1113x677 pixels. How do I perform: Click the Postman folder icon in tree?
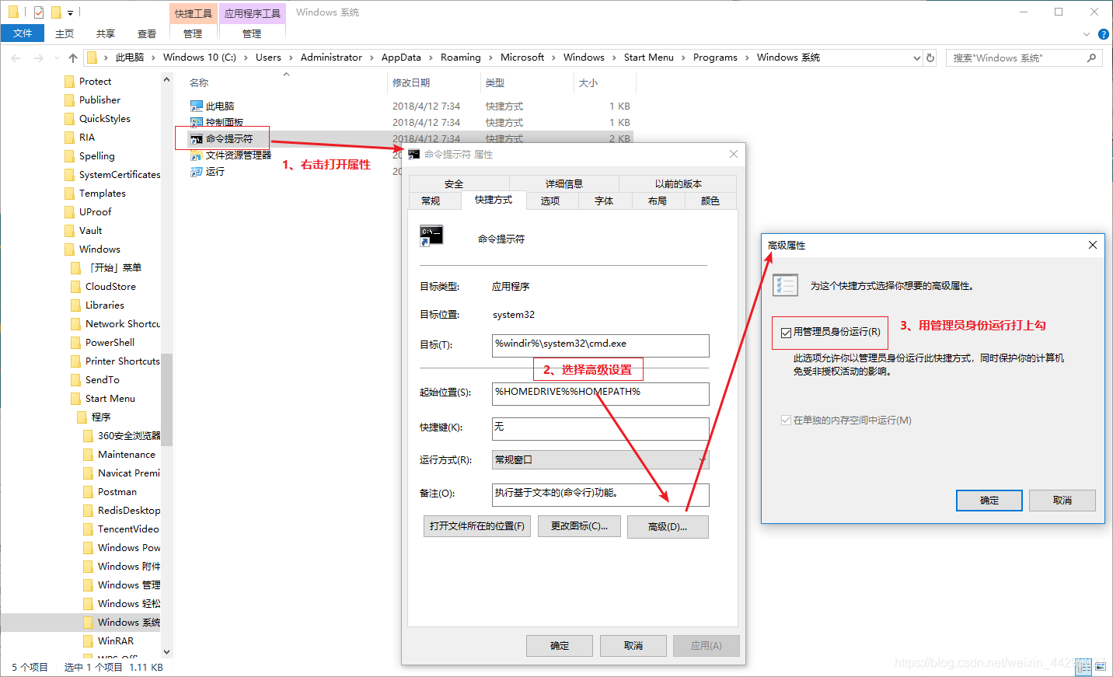click(x=89, y=492)
